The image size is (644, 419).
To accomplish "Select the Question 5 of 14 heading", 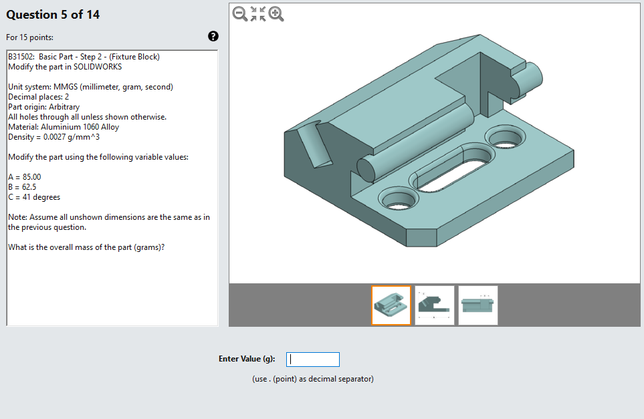I will (53, 14).
